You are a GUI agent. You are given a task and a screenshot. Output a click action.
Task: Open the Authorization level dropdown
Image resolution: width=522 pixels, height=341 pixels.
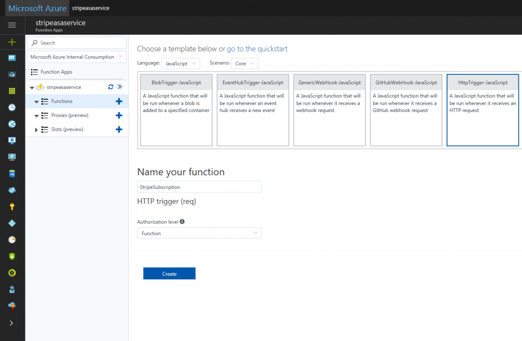[x=199, y=233]
